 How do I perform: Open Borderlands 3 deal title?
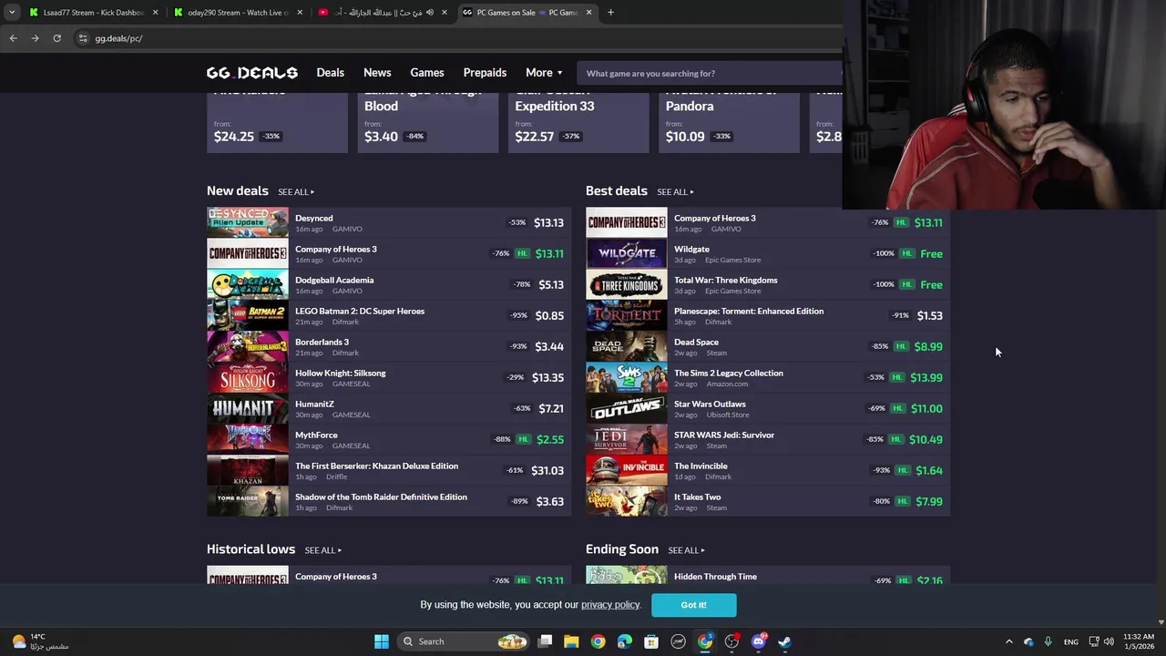pos(322,342)
